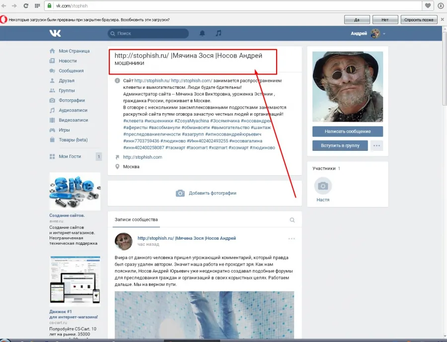
Task: Open the post options three-dot menu
Action: (x=292, y=239)
